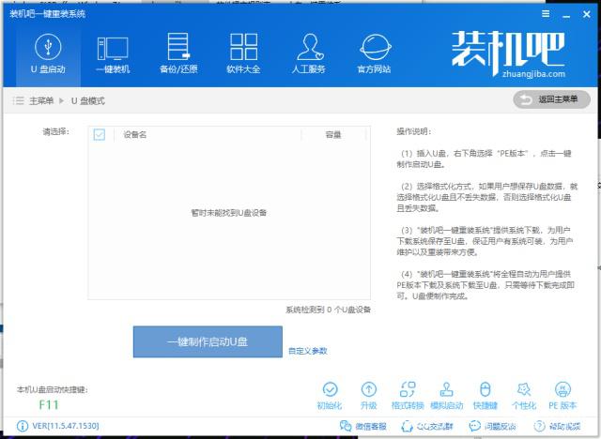
Task: Open 人工服务 support icon
Action: pyautogui.click(x=309, y=53)
